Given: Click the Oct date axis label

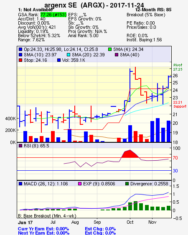Looking at the screenshot, I should click(130, 222).
